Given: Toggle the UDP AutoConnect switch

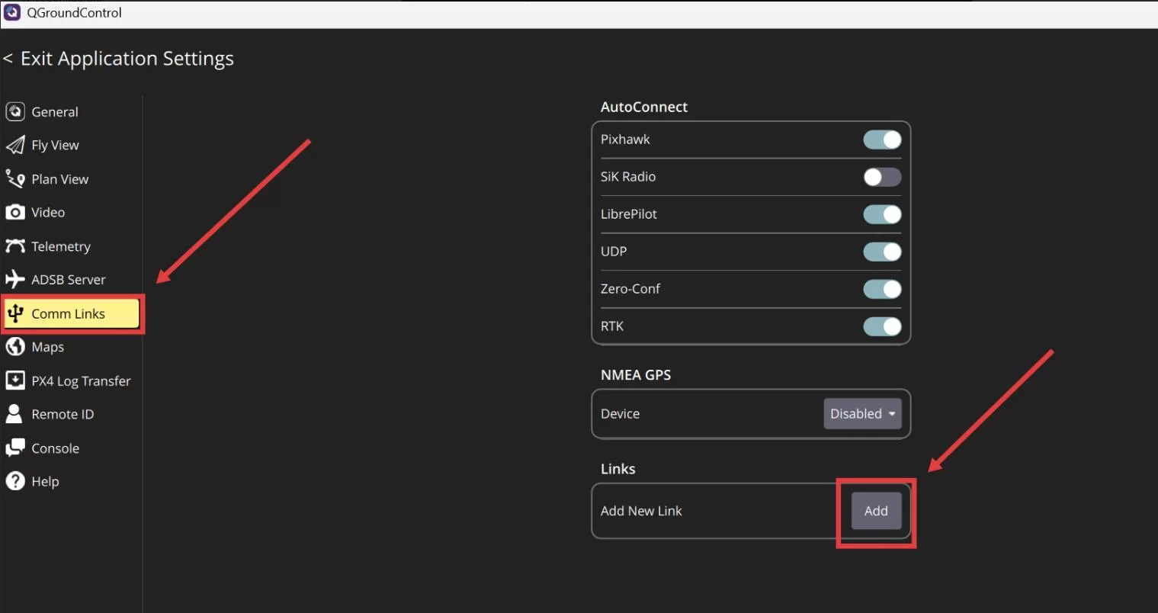Looking at the screenshot, I should tap(882, 252).
